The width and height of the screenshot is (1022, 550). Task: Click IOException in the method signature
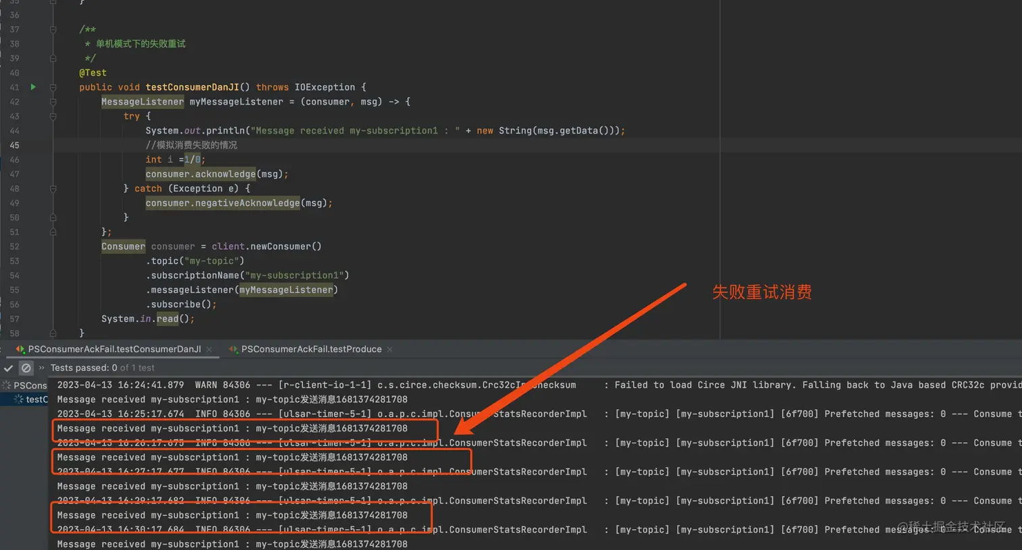pos(324,87)
